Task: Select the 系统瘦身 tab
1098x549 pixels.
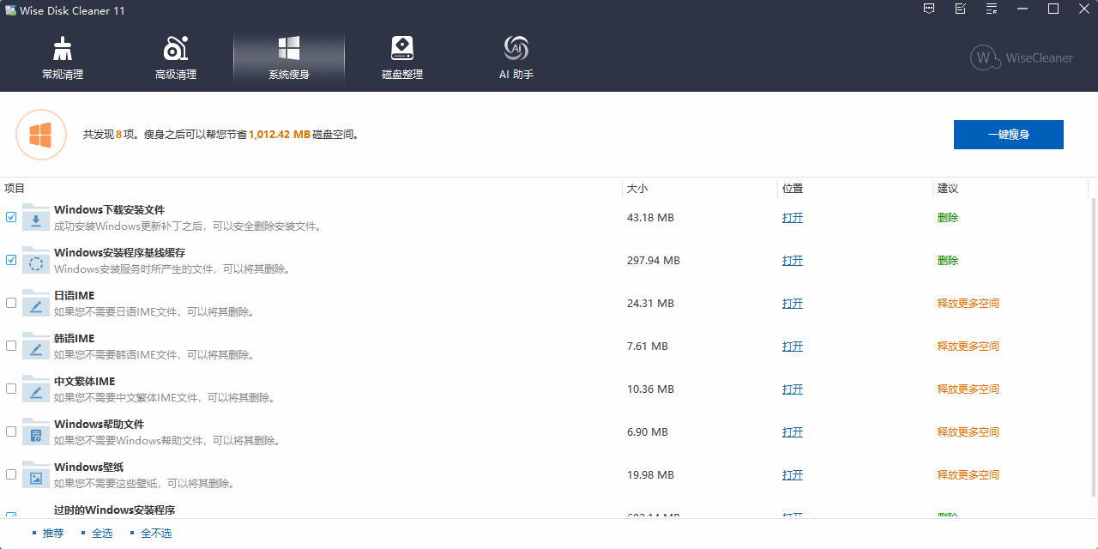Action: pyautogui.click(x=289, y=58)
